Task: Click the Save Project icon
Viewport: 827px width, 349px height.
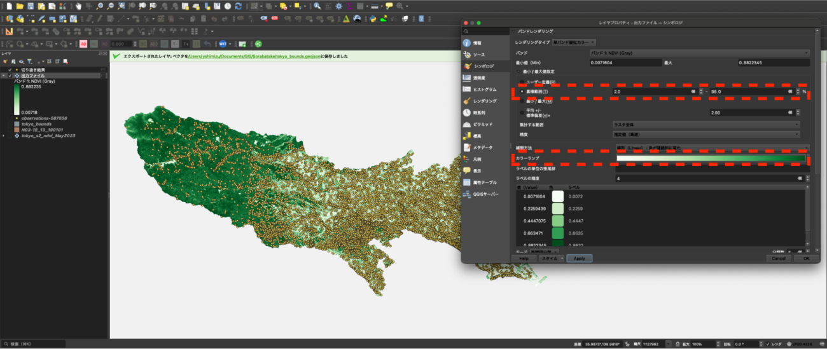Action: tap(31, 6)
